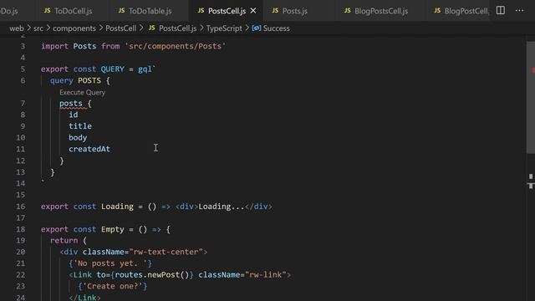
Task: Click the underlined 'posts' field
Action: 71,104
